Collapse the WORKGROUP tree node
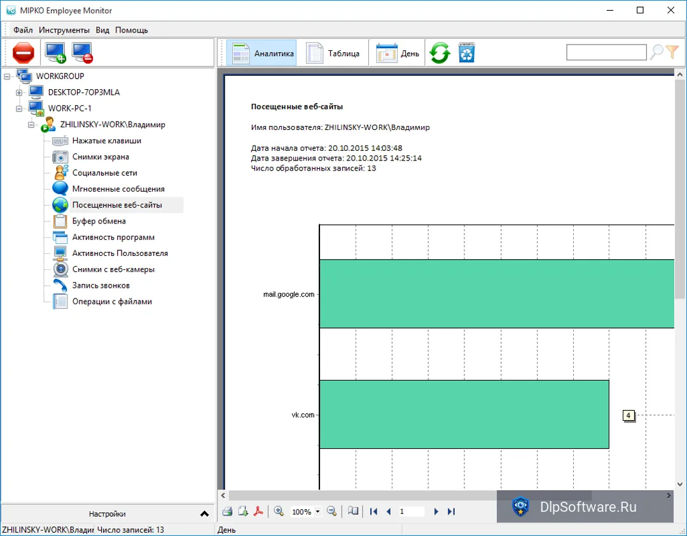 (x=7, y=76)
